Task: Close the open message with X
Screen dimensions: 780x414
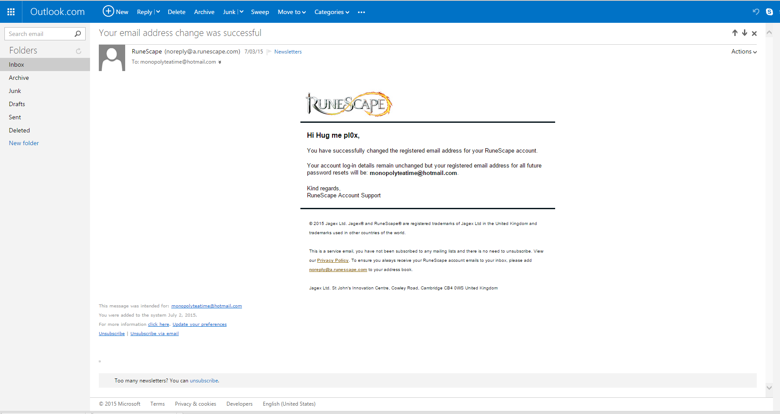Action: (754, 33)
